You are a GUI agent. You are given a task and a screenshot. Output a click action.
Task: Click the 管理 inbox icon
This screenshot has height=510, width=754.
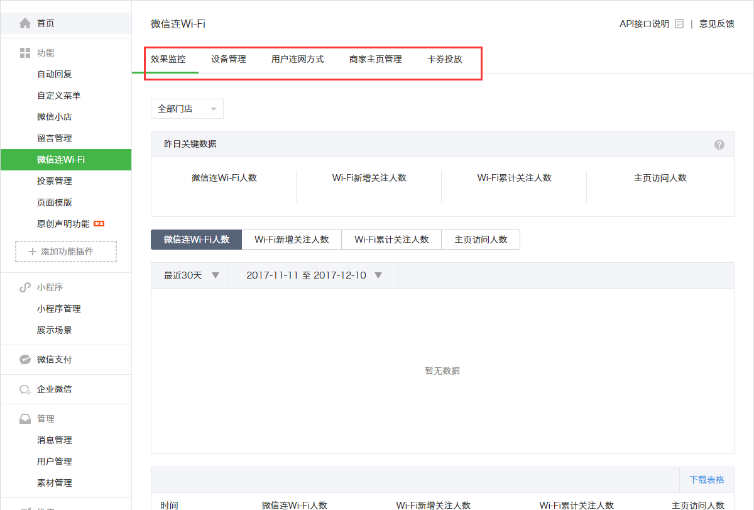(x=25, y=419)
